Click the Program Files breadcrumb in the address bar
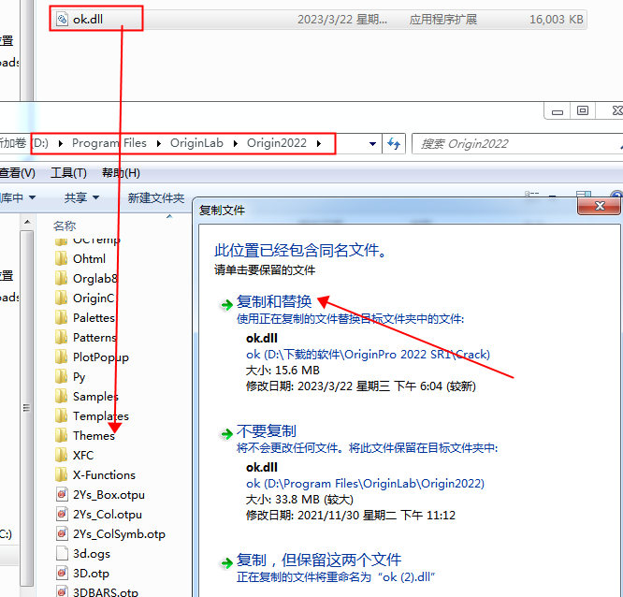This screenshot has height=597, width=623. coord(109,143)
